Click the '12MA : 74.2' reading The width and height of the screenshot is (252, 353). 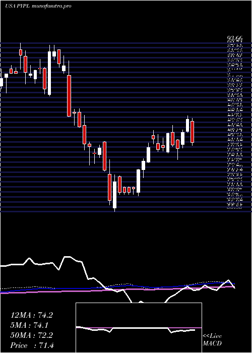click(x=32, y=315)
